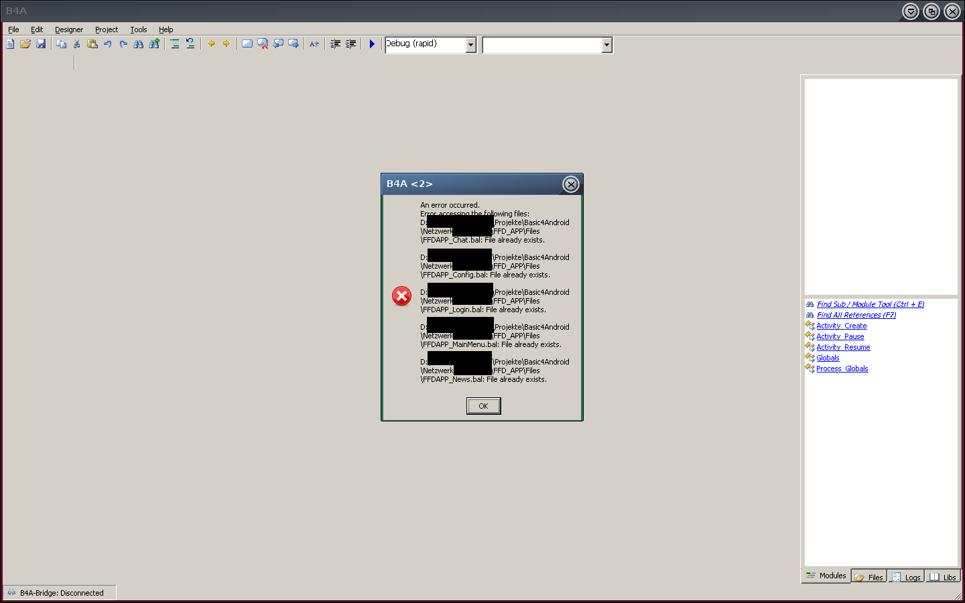The width and height of the screenshot is (965, 603).
Task: Click OK in the error dialog
Action: pos(483,406)
